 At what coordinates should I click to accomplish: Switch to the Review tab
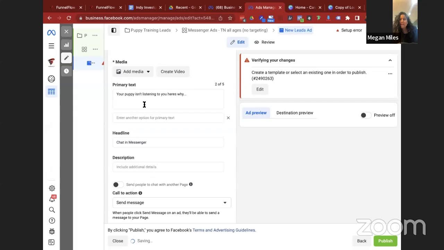pyautogui.click(x=264, y=42)
